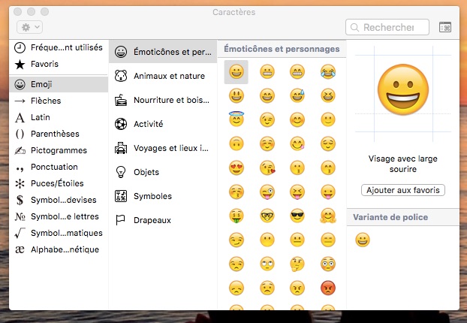Select the hugging face emoji

[328, 216]
